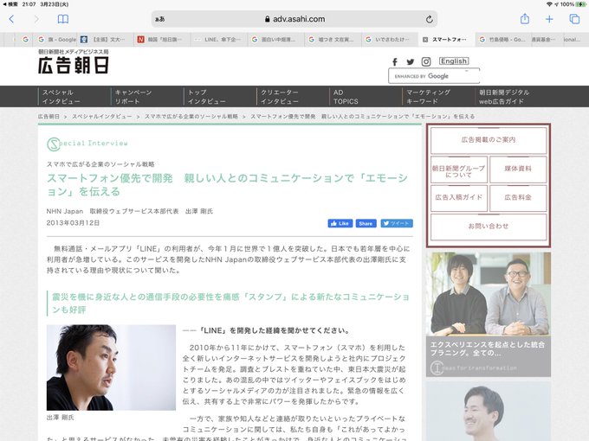The image size is (589, 441).
Task: Click the エクスペリエンスを起点とした統合プラニング caption
Action: pyautogui.click(x=487, y=348)
